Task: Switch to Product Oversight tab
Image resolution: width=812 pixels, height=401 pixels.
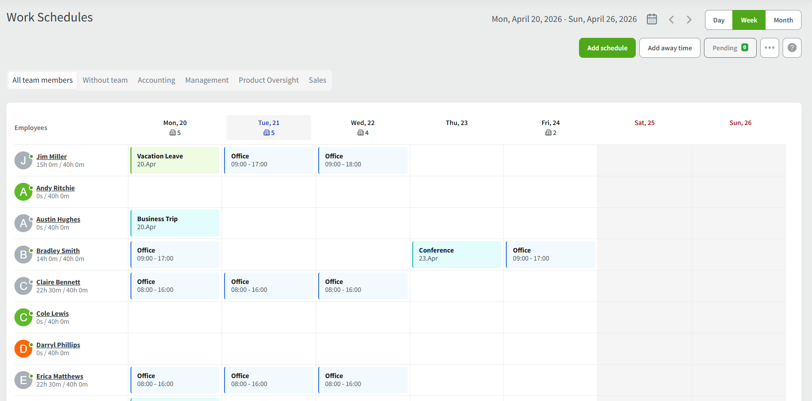Action: pos(268,80)
